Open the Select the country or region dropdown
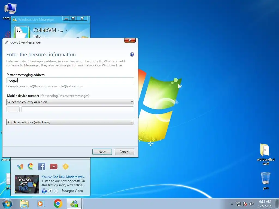279x209 pixels. (x=70, y=102)
